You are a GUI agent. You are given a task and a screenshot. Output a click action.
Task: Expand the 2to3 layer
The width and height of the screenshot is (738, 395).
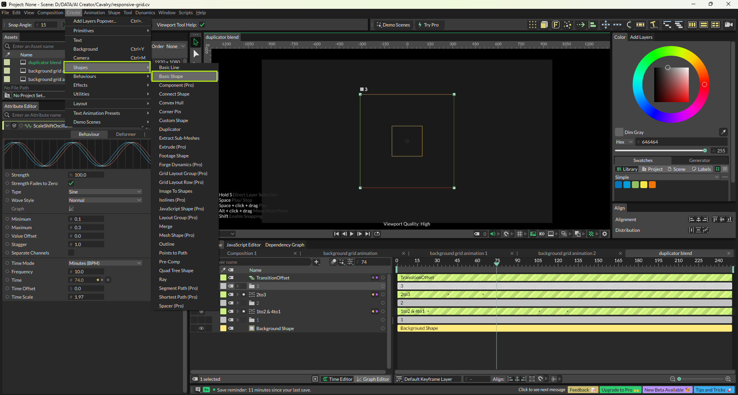coord(238,295)
